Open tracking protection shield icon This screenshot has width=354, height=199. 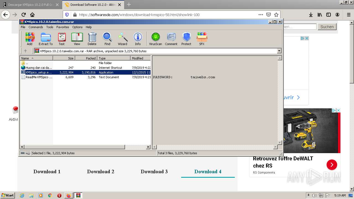click(67, 15)
